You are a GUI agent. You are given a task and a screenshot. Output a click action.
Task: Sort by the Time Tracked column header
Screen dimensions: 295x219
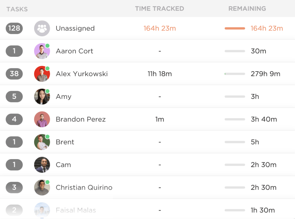[159, 9]
